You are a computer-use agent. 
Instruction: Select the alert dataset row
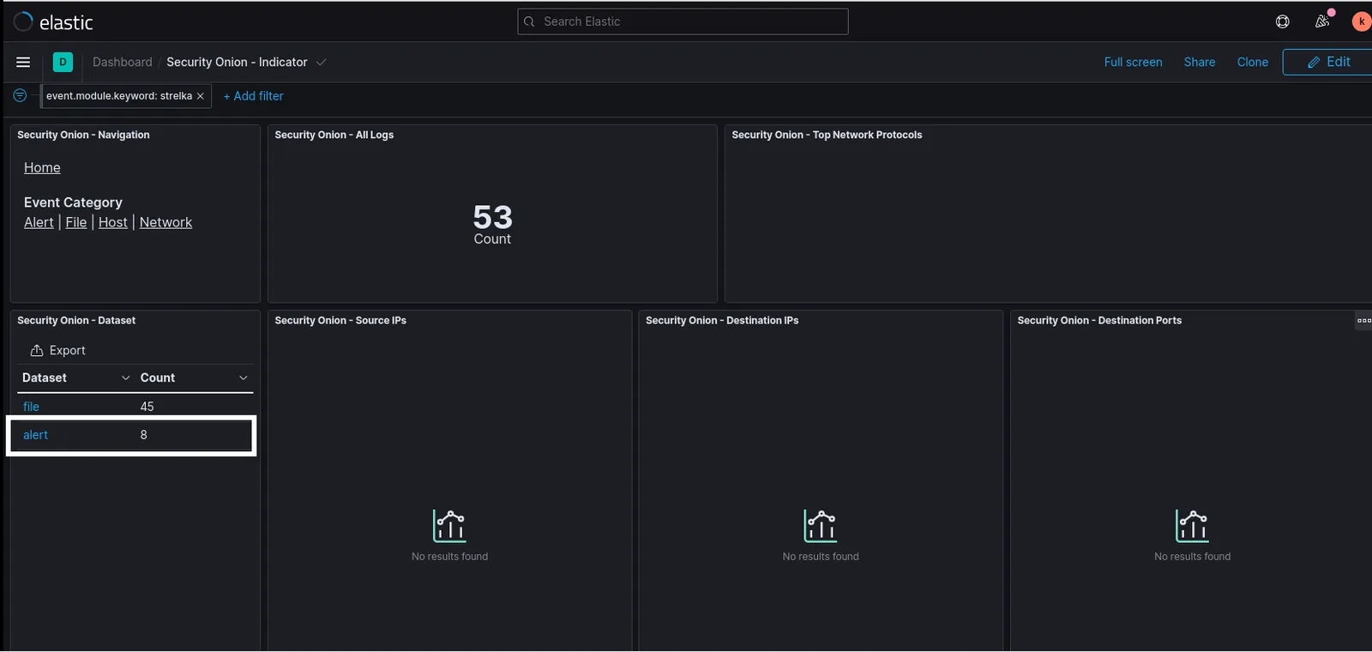[x=131, y=435]
